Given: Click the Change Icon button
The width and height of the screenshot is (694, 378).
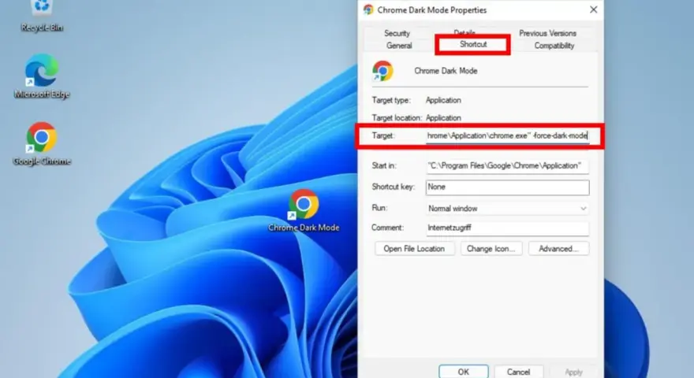Looking at the screenshot, I should (491, 249).
